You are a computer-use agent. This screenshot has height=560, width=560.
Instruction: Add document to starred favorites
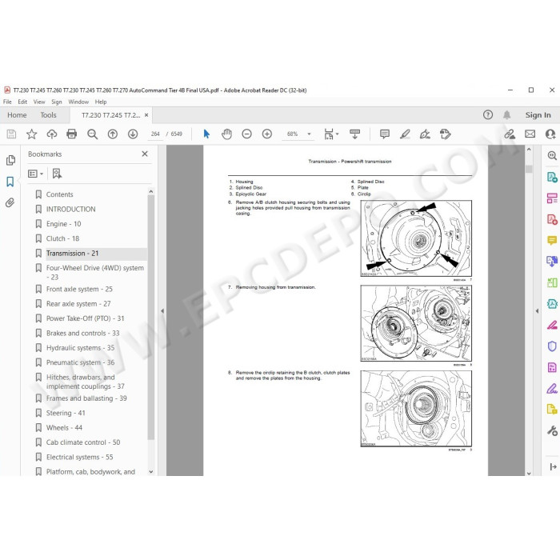pos(32,134)
